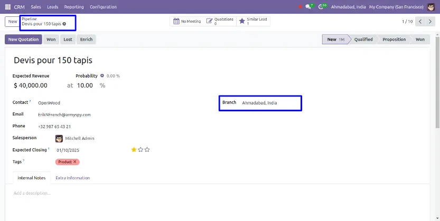The width and height of the screenshot is (440, 221).
Task: Set priority to the third star
Action: coord(147,150)
